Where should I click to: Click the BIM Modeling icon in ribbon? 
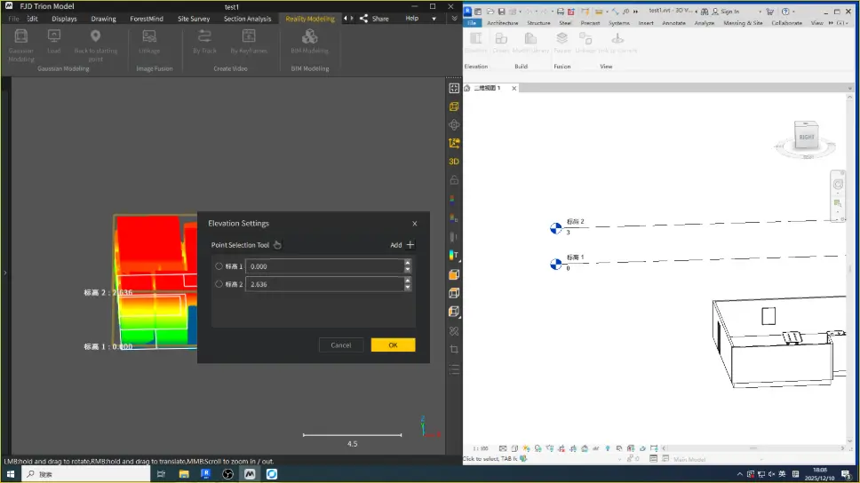[x=309, y=36]
